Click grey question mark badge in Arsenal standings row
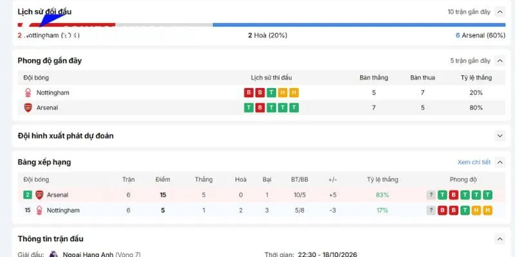This screenshot has height=257, width=515. (431, 195)
